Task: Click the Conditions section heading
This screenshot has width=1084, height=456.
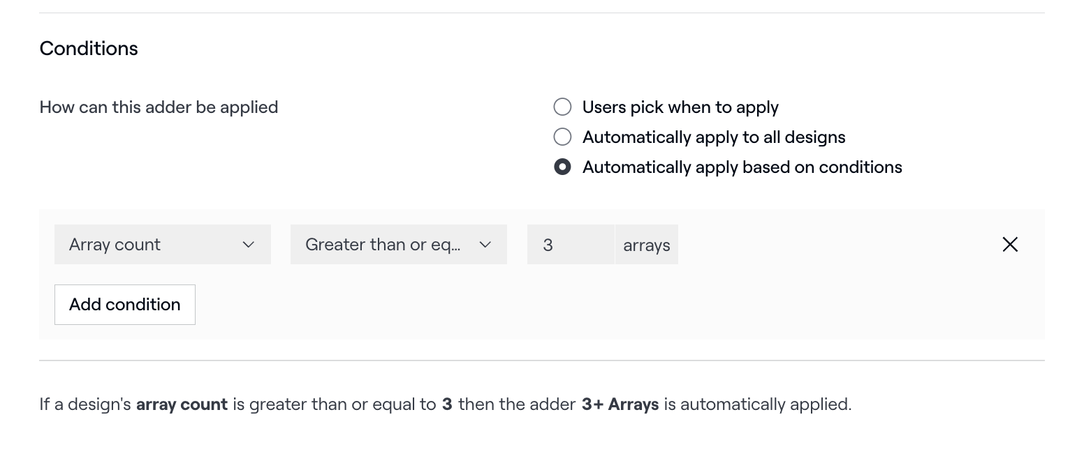Action: [x=89, y=49]
